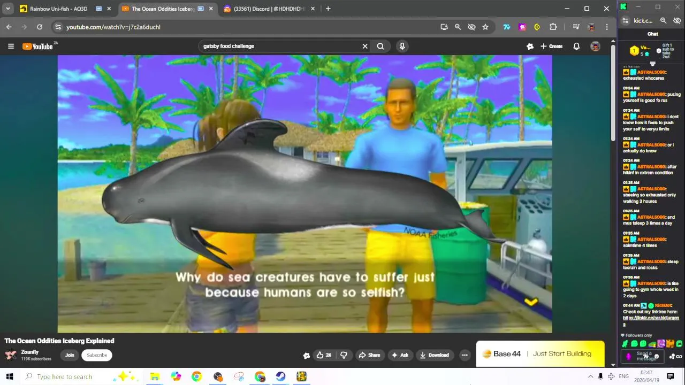The height and width of the screenshot is (385, 685).
Task: Click the Create video button
Action: pyautogui.click(x=551, y=47)
